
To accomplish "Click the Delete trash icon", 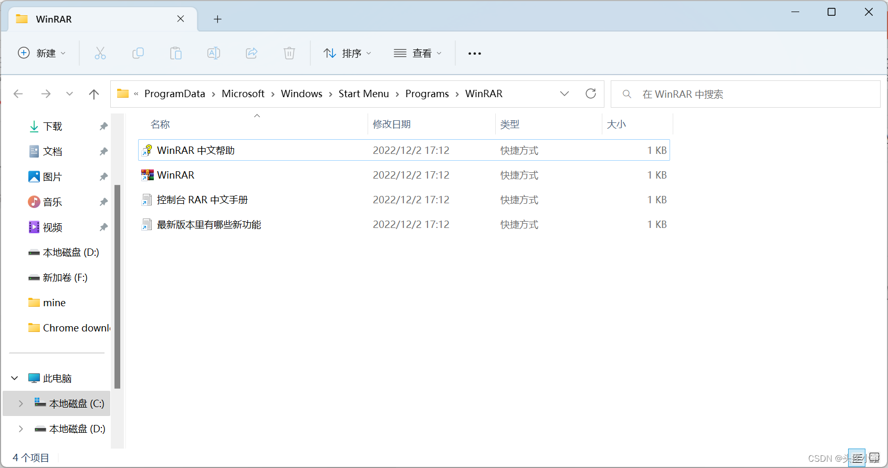I will 289,53.
